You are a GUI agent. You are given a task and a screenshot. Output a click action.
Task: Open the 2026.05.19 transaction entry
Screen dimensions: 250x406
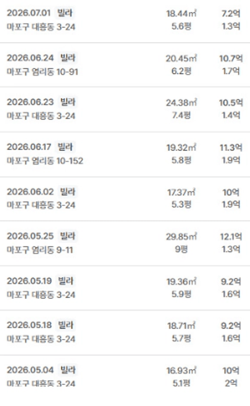click(x=125, y=288)
